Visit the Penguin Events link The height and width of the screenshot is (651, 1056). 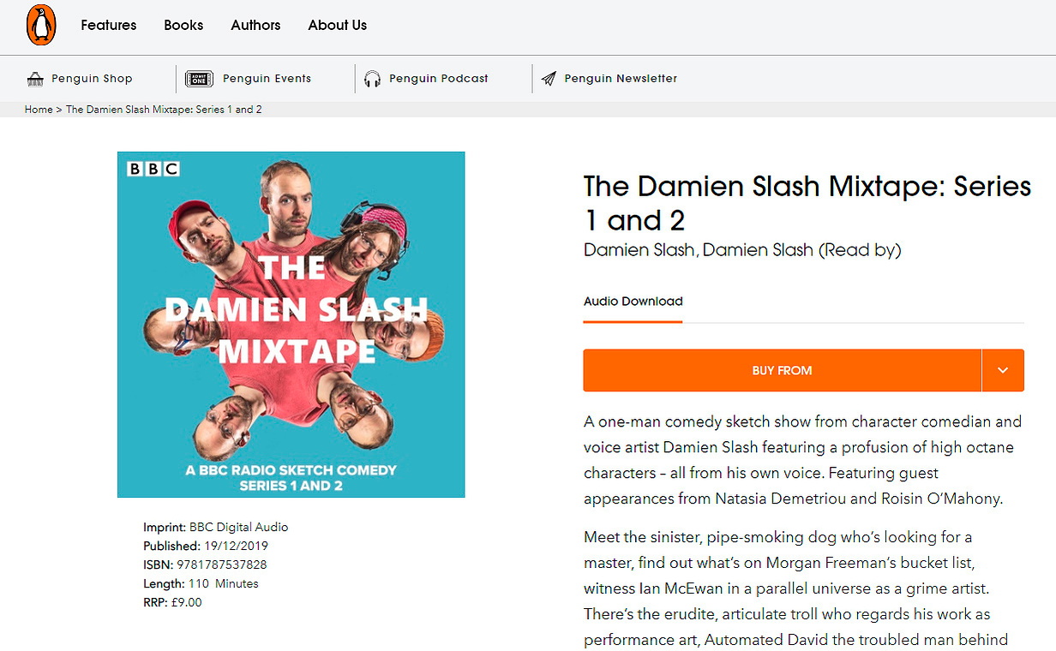[267, 79]
